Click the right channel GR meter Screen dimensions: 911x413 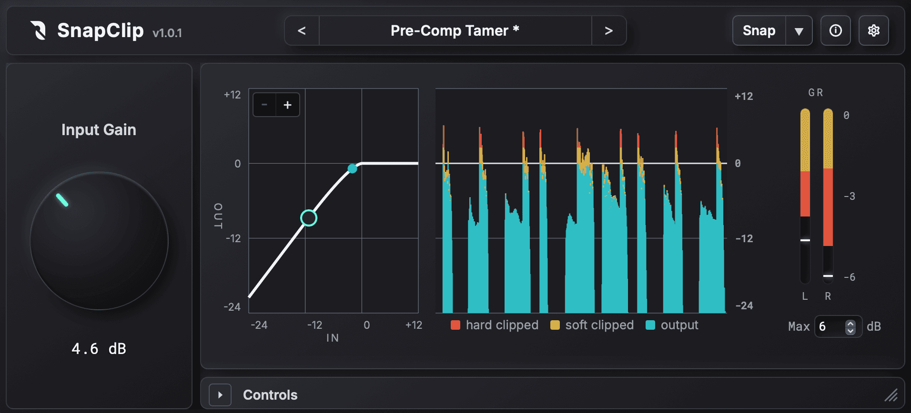click(x=828, y=196)
